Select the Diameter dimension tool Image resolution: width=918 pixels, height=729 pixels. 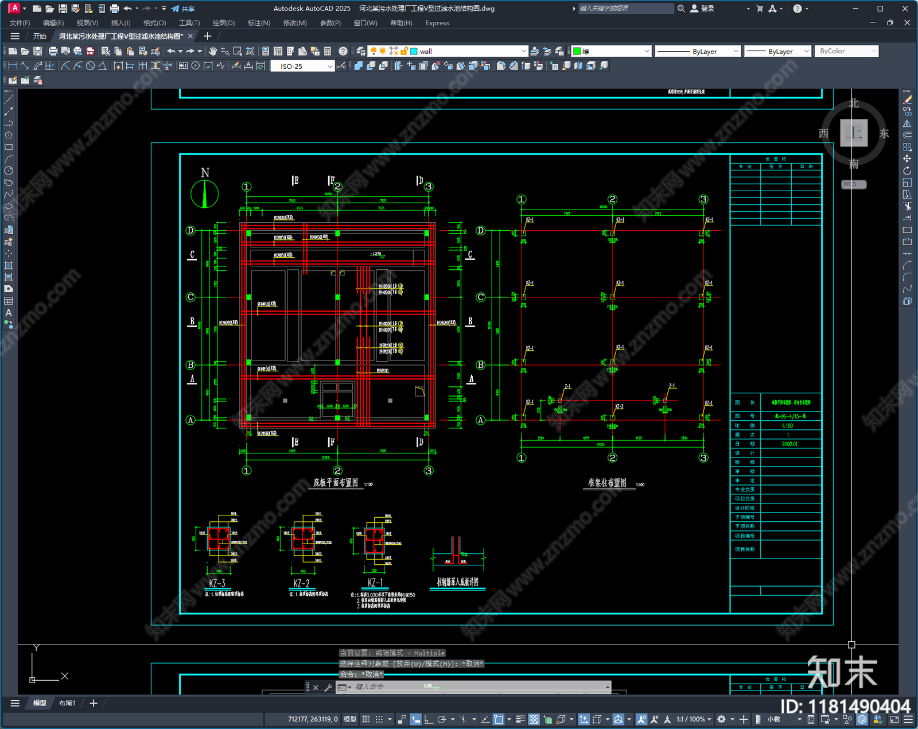tap(90, 66)
